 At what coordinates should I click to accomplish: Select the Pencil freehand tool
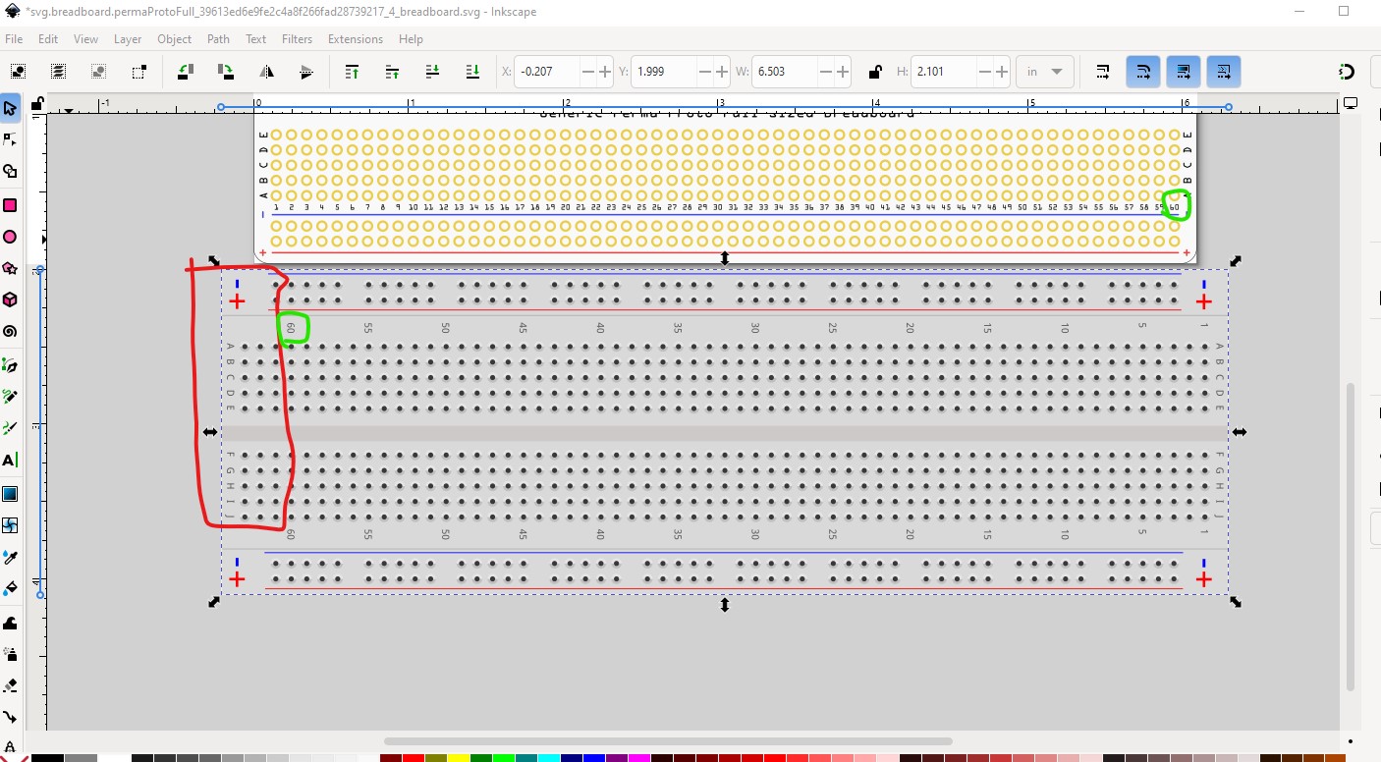coord(10,396)
